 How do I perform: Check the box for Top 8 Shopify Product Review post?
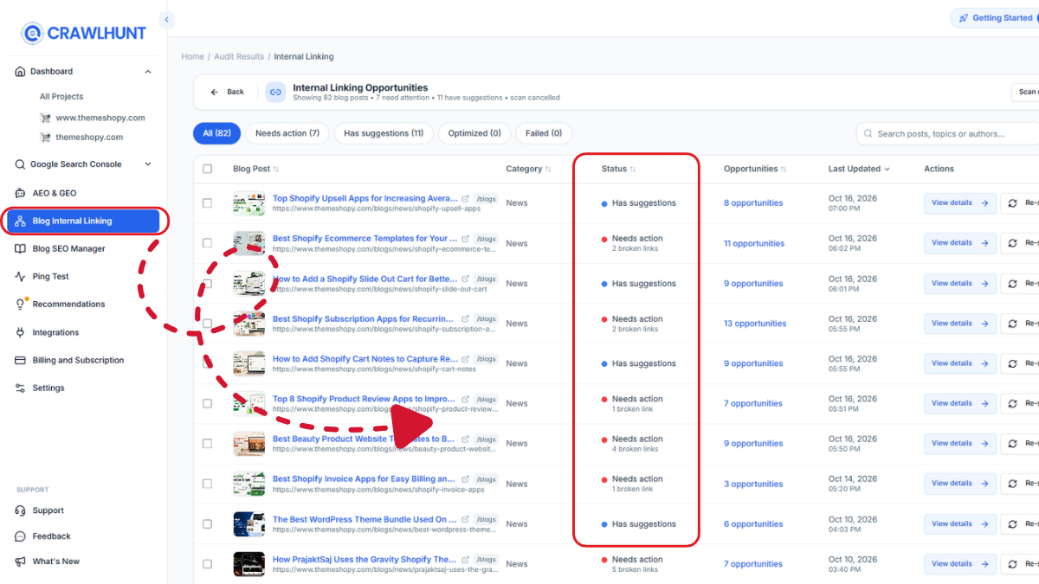(x=207, y=403)
